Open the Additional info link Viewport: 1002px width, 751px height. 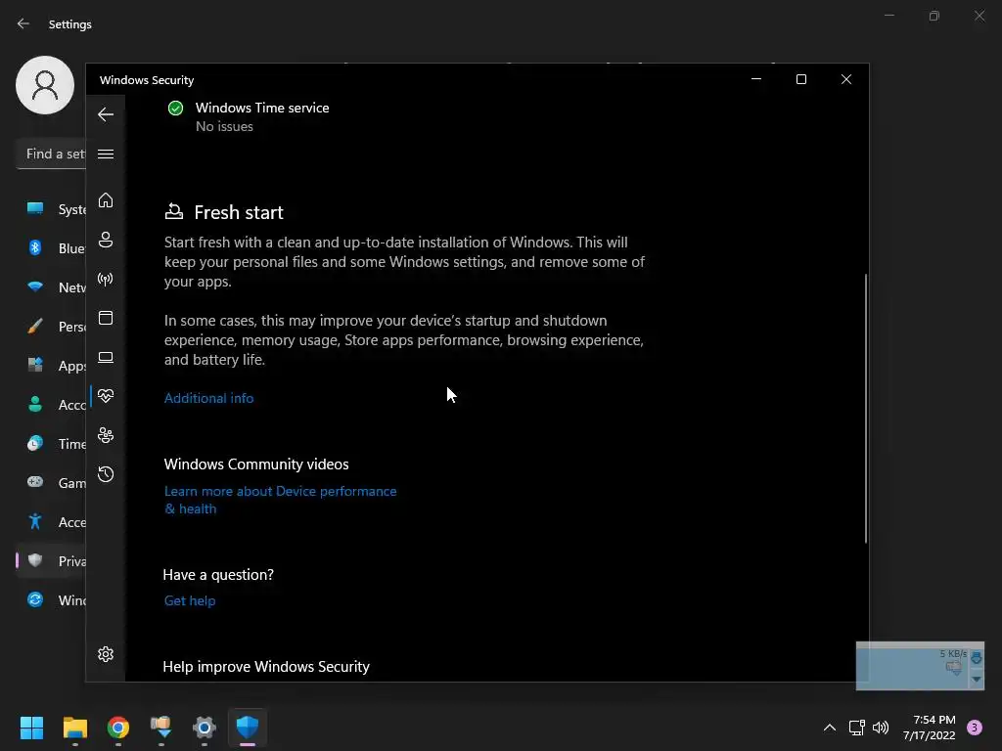pyautogui.click(x=209, y=398)
